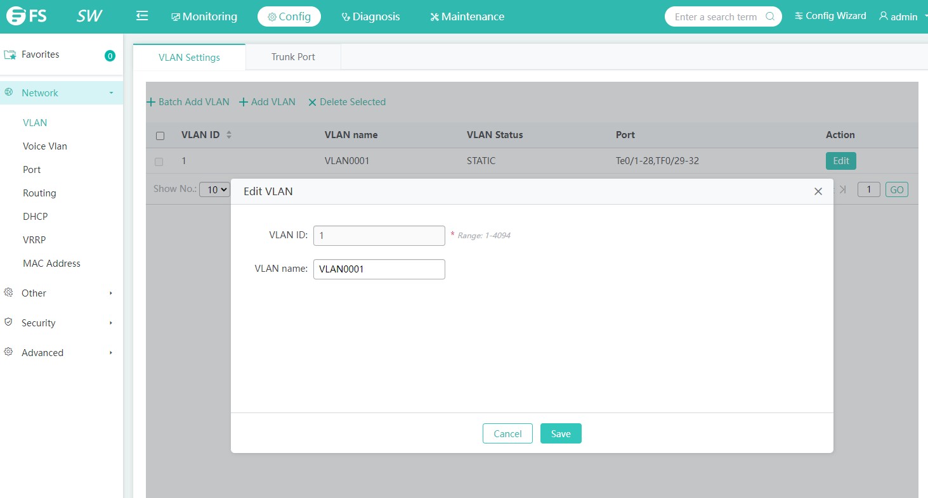Toggle the select-all VLAN checkbox
The width and height of the screenshot is (928, 498).
[160, 136]
